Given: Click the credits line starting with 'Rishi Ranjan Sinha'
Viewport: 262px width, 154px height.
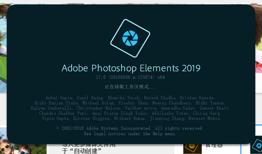Looking at the screenshot, I should coord(130,103).
